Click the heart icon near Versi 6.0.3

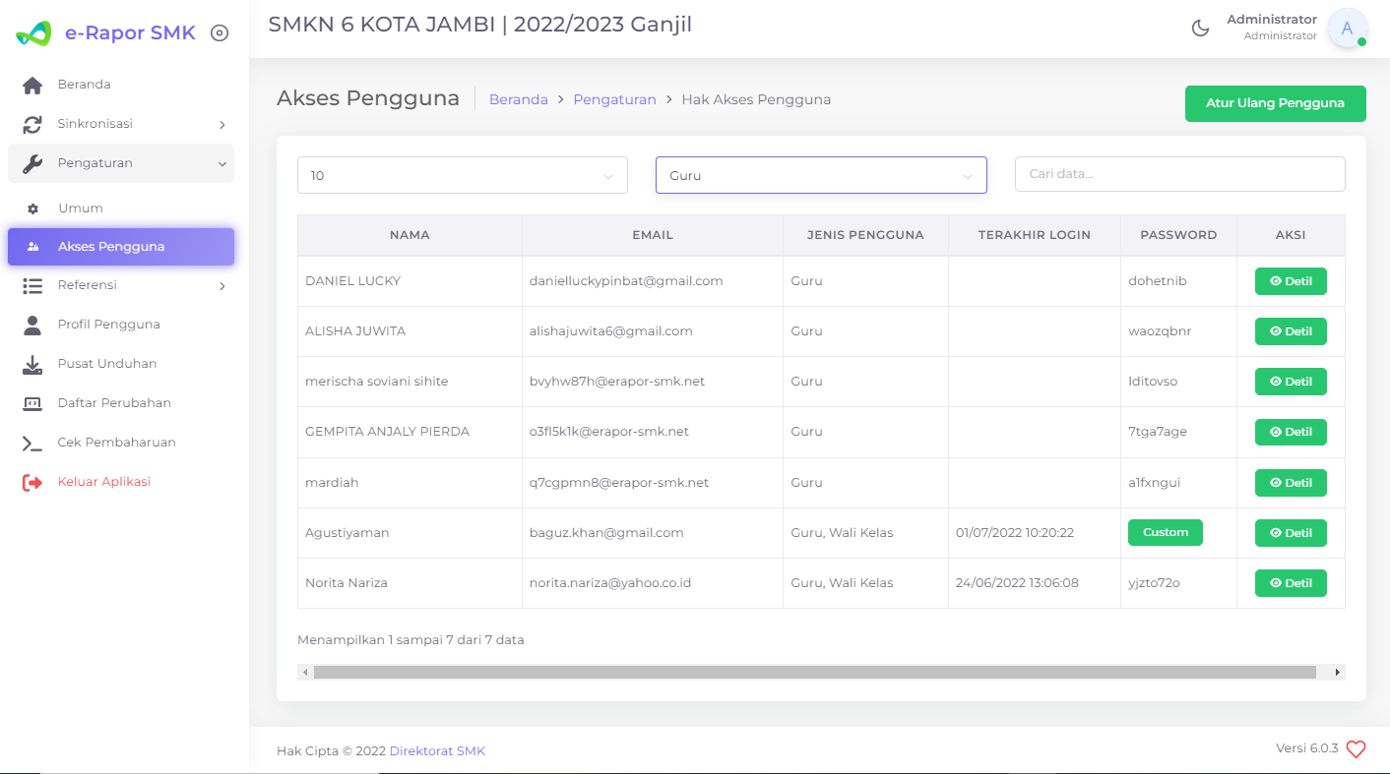(x=1356, y=748)
